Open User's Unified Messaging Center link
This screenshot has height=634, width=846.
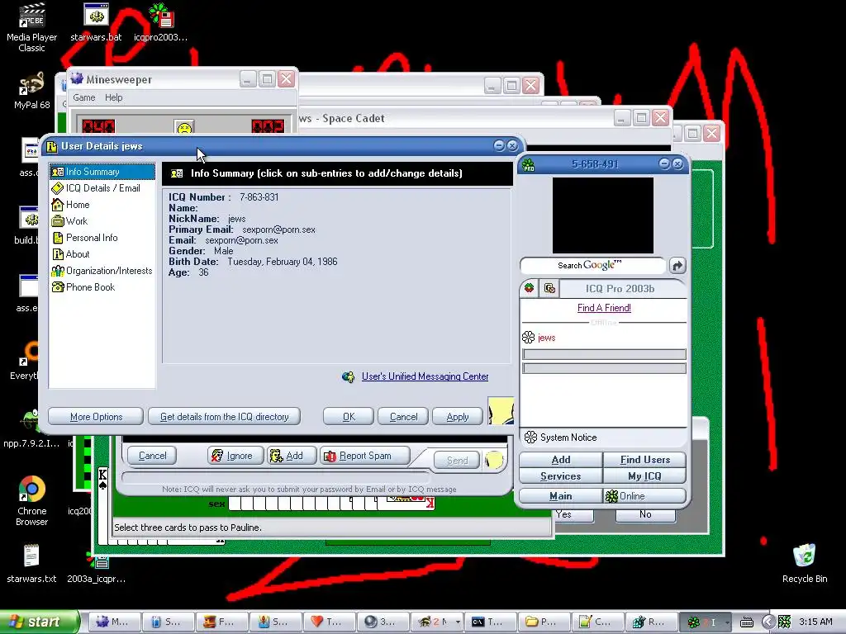tap(425, 376)
